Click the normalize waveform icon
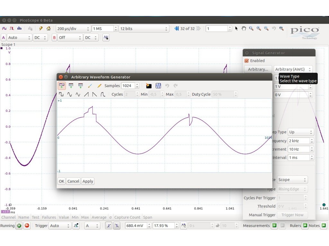This screenshot has height=246, width=329. pos(158,86)
